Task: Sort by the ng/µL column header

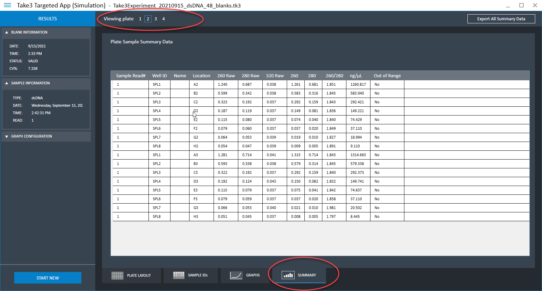Action: tap(356, 76)
